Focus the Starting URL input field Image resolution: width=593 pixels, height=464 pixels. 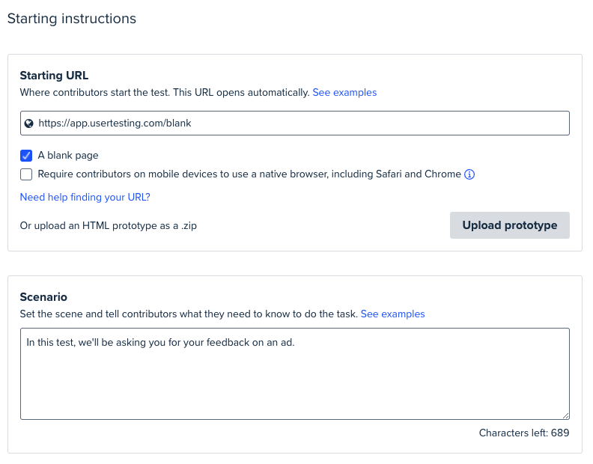pos(294,123)
